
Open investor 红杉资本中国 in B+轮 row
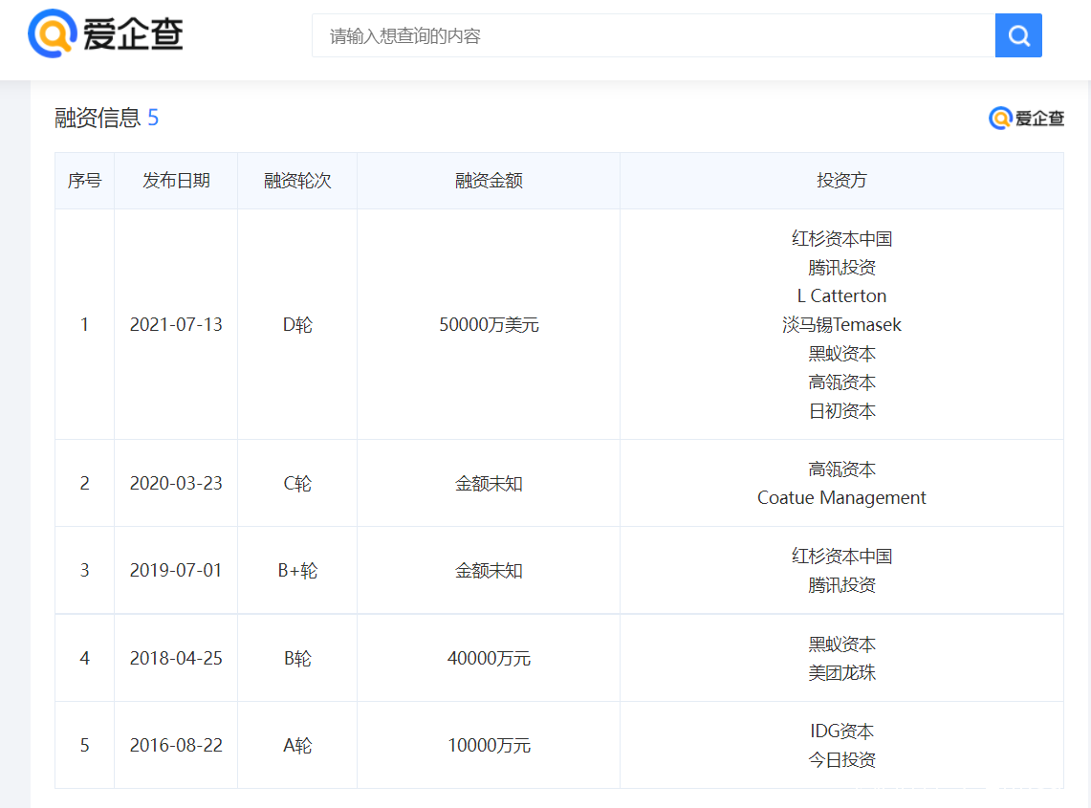[841, 557]
